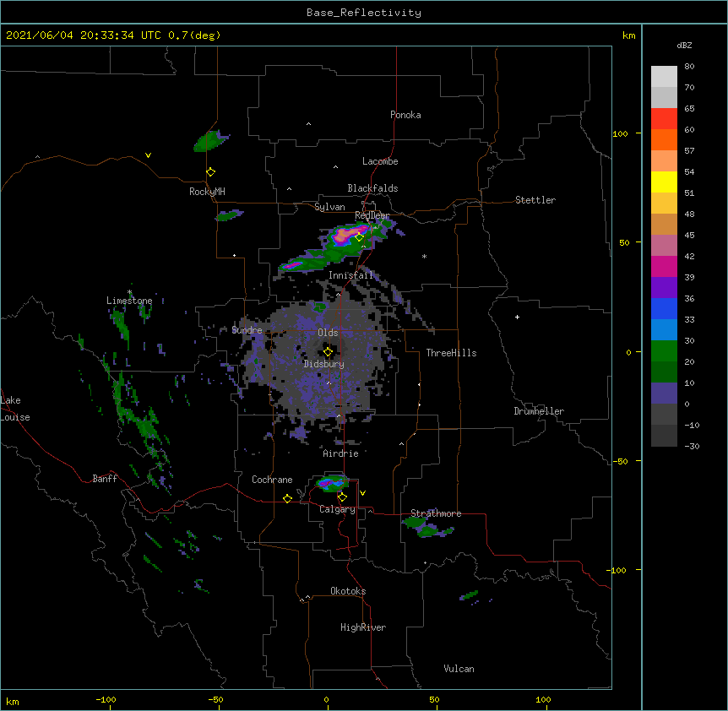Click the white plus marker north of Drumheller
The image size is (728, 711).
[517, 317]
